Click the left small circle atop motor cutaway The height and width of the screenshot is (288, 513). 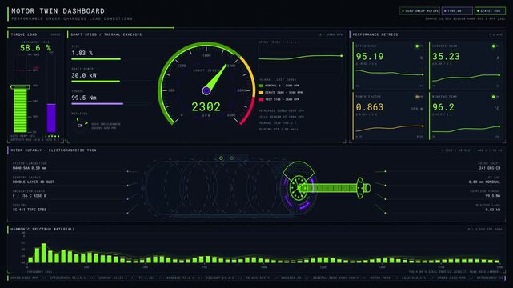(221, 158)
